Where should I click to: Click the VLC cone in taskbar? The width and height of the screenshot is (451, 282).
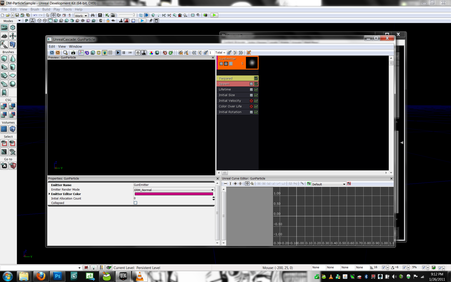[140, 276]
